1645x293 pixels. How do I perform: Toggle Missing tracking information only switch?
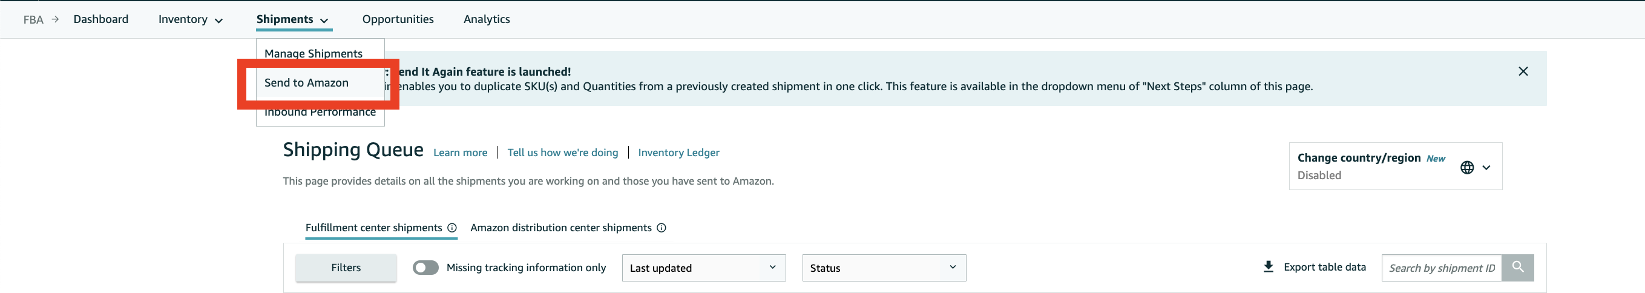425,268
